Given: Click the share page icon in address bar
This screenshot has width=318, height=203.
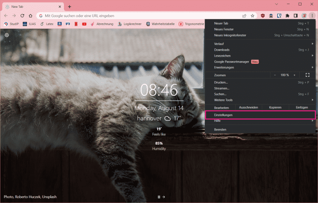Looking at the screenshot, I should pyautogui.click(x=244, y=16).
